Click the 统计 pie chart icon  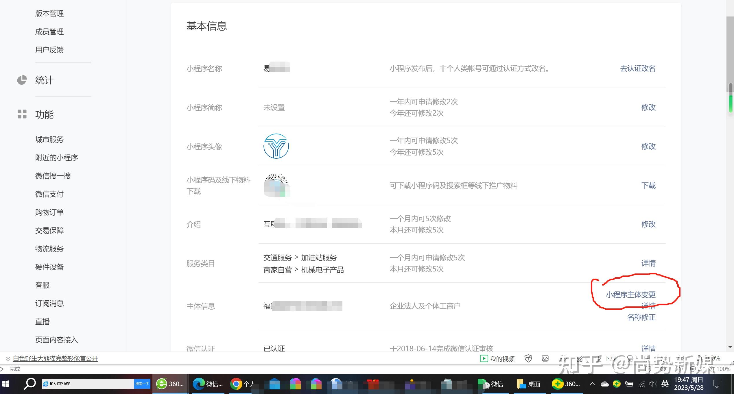pyautogui.click(x=22, y=80)
